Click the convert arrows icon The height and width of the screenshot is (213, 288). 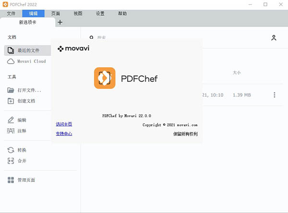point(11,150)
